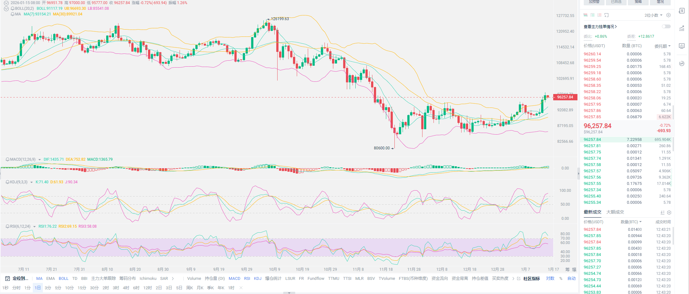The height and width of the screenshot is (294, 689).
Task: Show sell orders only view icon
Action: coord(599,15)
